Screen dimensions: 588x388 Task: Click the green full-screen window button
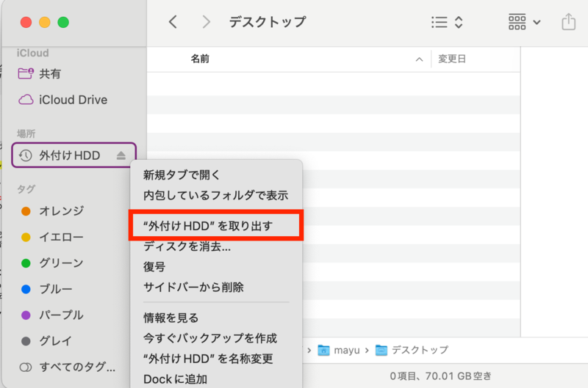[63, 23]
